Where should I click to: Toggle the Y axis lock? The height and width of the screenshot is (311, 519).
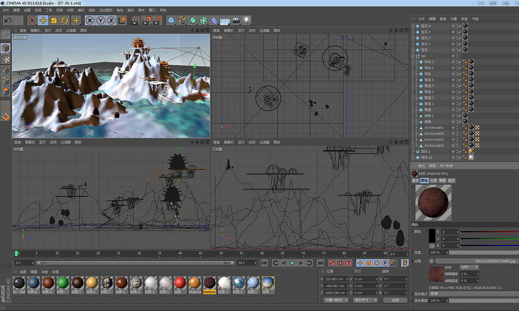(101, 20)
